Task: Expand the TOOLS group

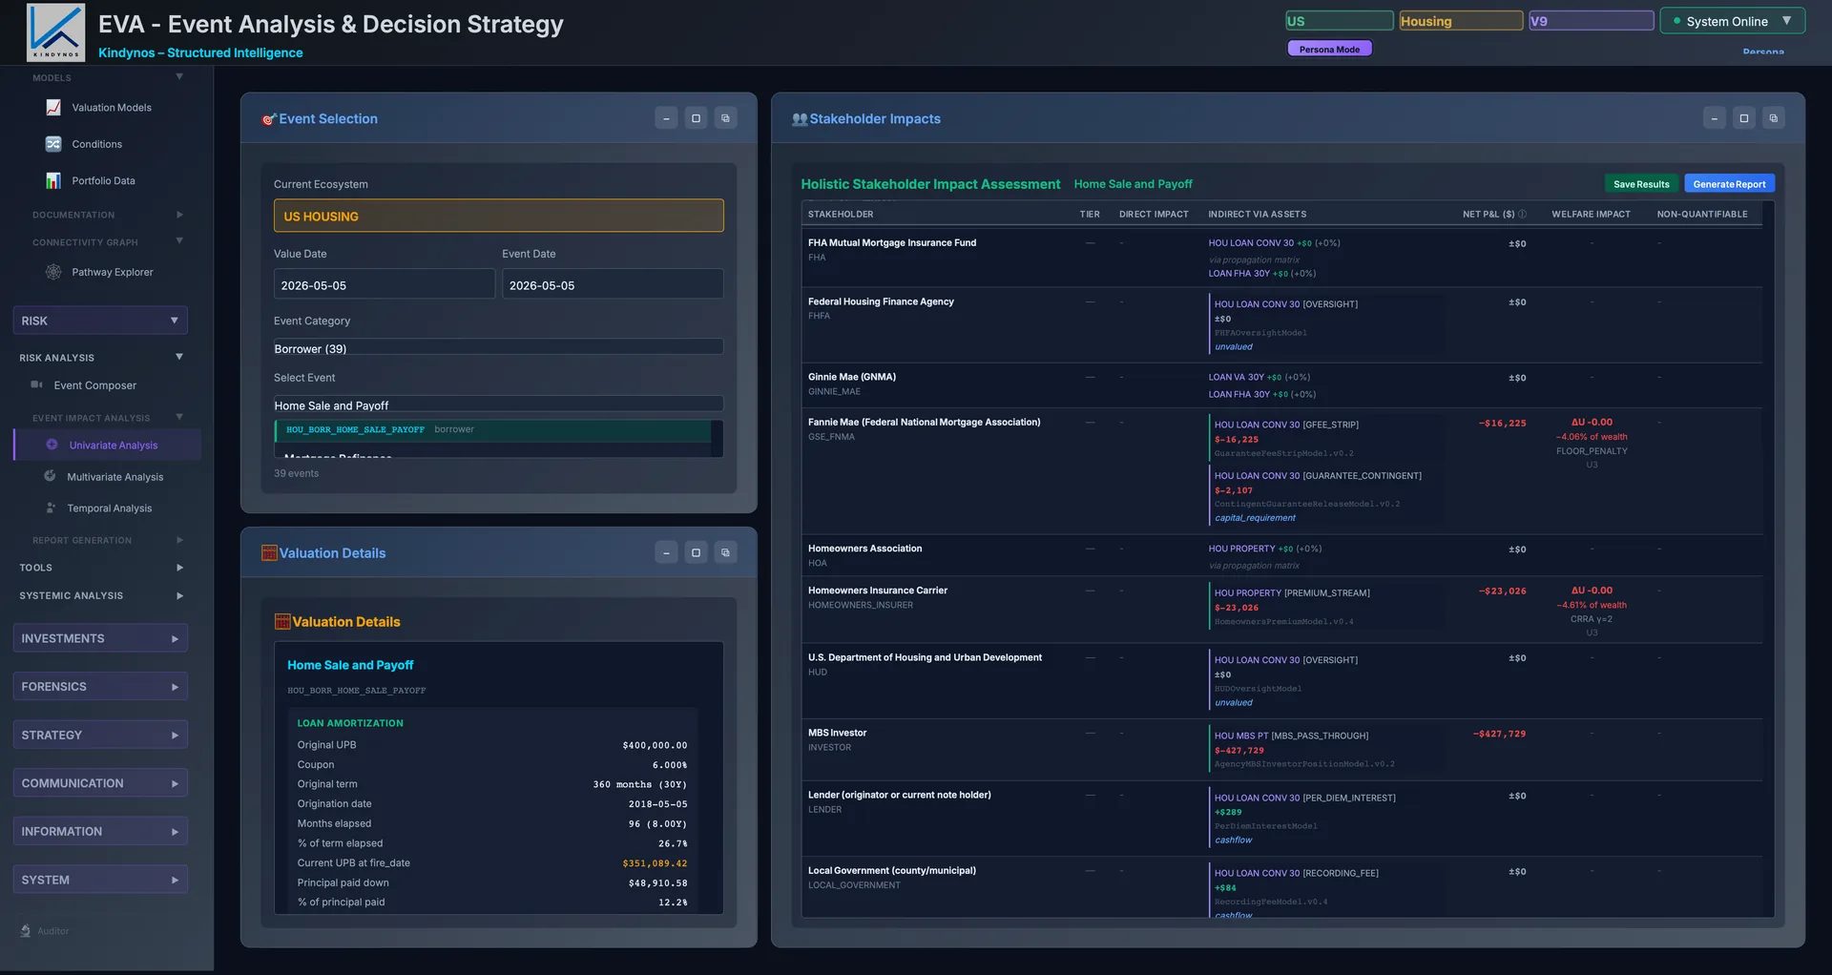Action: (x=179, y=568)
